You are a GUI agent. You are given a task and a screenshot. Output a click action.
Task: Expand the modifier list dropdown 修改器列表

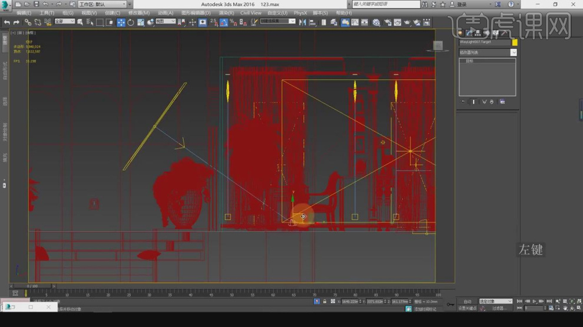point(488,52)
